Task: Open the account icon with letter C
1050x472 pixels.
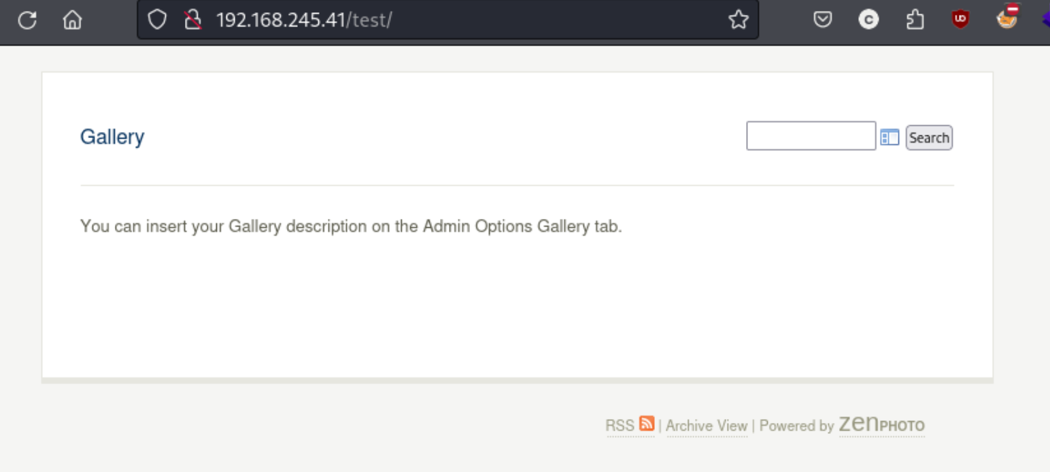Action: click(868, 20)
